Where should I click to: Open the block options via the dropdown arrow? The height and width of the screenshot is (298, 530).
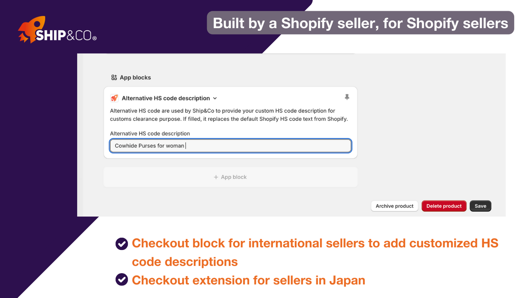(215, 98)
